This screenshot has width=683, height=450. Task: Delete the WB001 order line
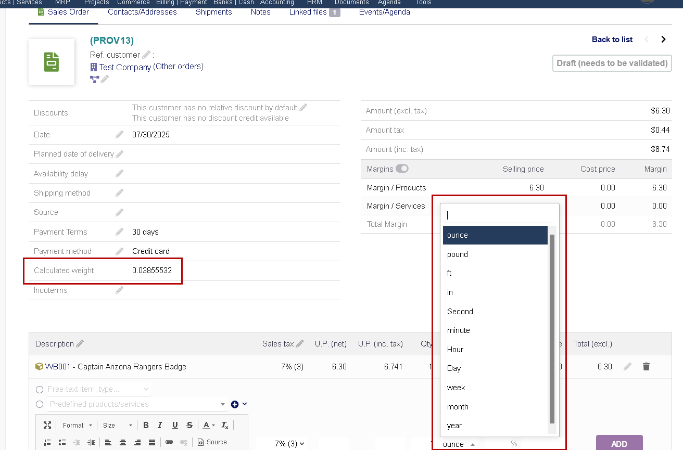(x=646, y=367)
